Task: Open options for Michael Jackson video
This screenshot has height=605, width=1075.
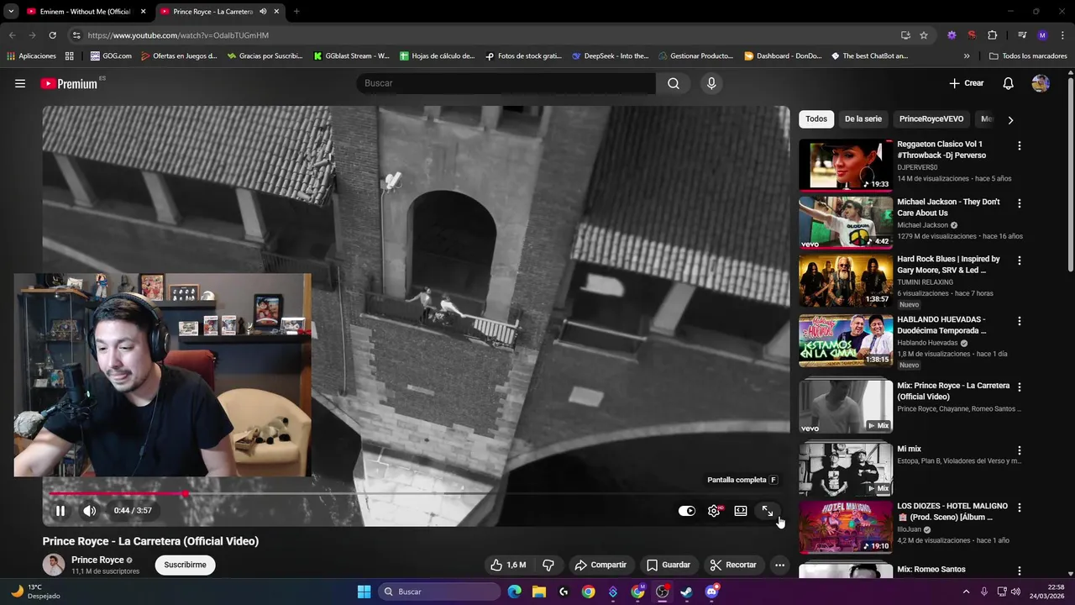Action: point(1020,203)
